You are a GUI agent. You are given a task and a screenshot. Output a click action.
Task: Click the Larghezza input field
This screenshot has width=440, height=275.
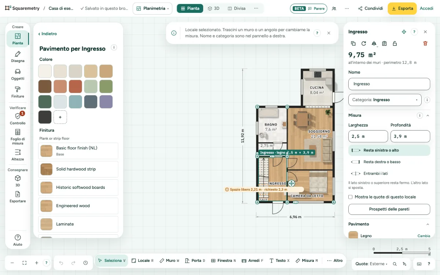tap(368, 136)
